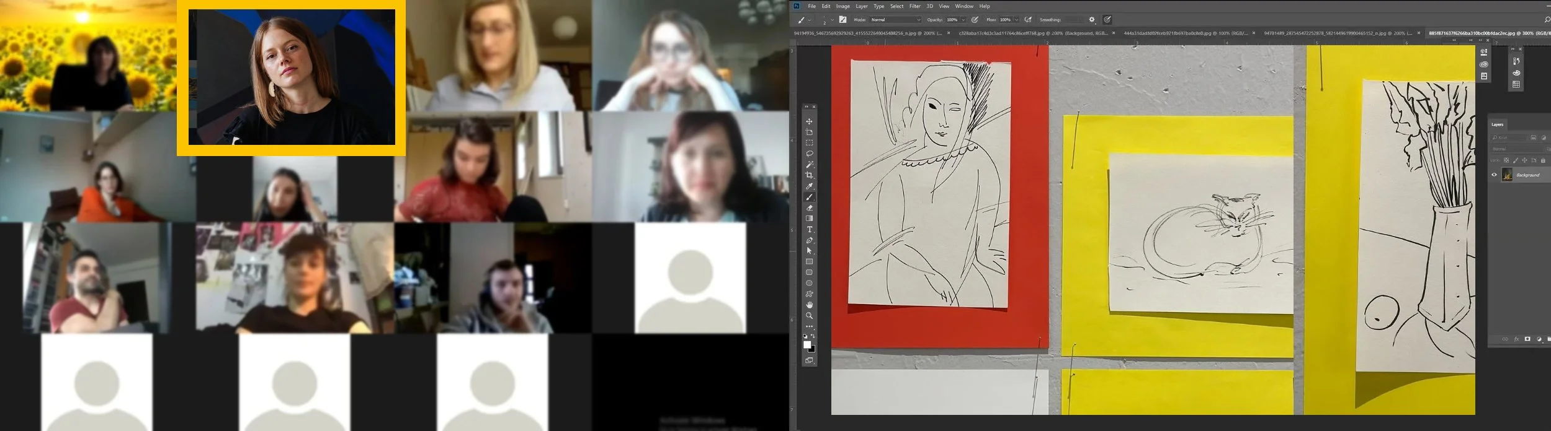Switch to tab starting with c328aba17c

coord(1033,33)
